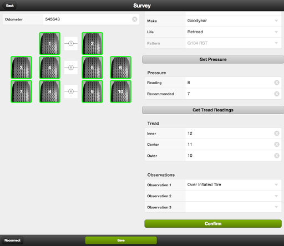
Task: Clear the Outer tread reading
Action: click(277, 156)
